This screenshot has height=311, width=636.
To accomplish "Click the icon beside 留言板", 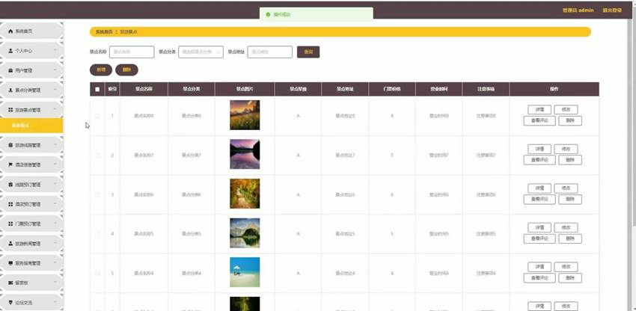I will tap(10, 283).
